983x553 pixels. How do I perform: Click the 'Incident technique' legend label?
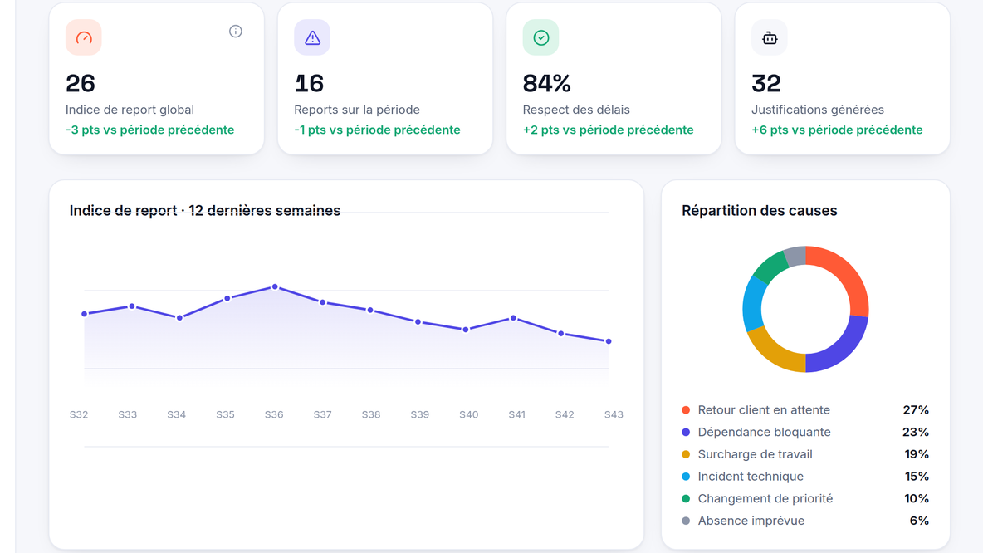[x=751, y=477]
